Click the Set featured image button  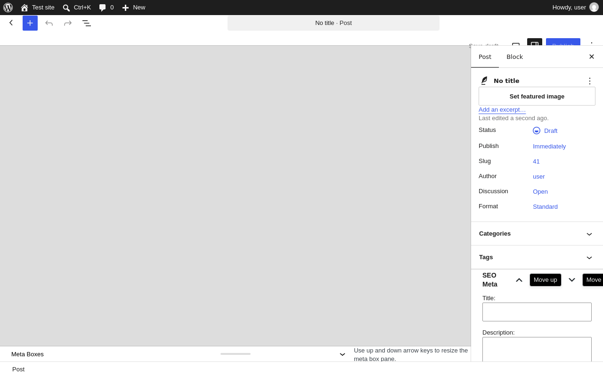[x=537, y=96]
